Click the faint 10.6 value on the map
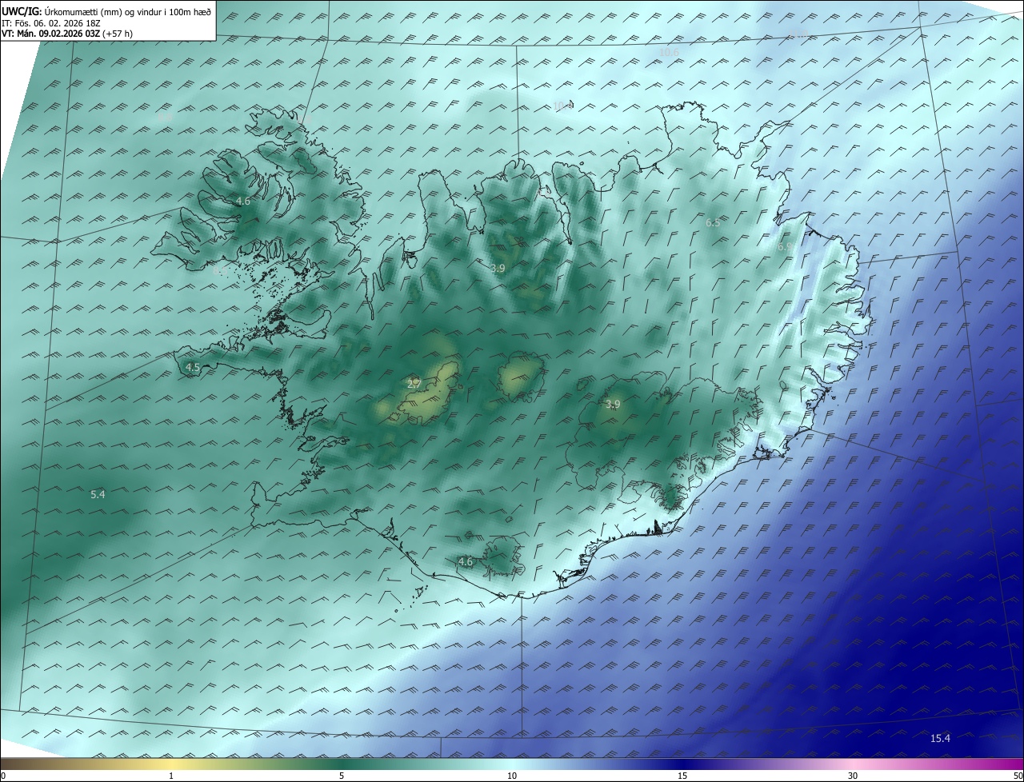 [x=669, y=52]
